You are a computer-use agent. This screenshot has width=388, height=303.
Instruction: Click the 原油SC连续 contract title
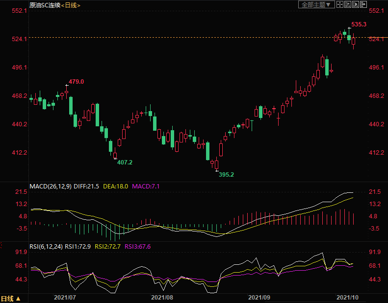tap(45, 5)
